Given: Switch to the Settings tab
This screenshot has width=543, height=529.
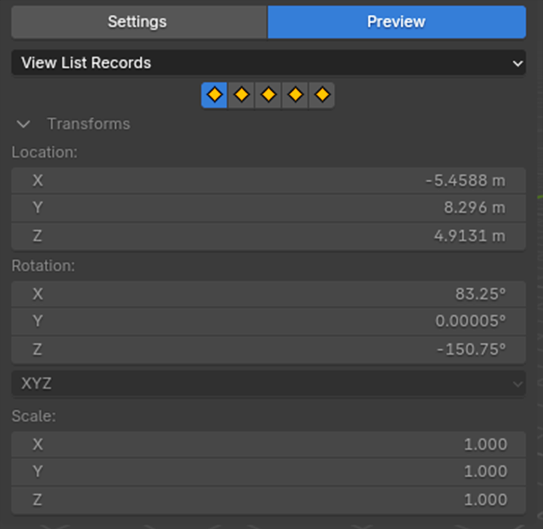Looking at the screenshot, I should [x=139, y=22].
